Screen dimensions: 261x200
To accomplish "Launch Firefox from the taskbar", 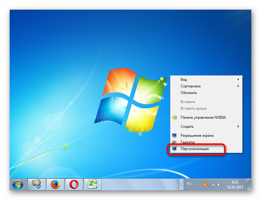I will (x=55, y=184).
